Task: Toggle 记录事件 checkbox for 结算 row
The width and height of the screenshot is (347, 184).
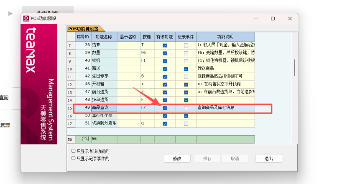Action: [186, 45]
